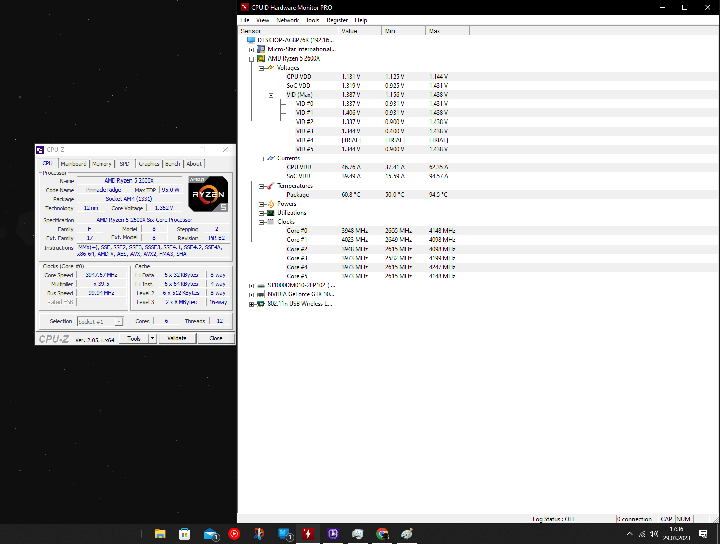The image size is (720, 544).
Task: Switch to the Mainboard tab in CPU-Z
Action: (x=74, y=164)
